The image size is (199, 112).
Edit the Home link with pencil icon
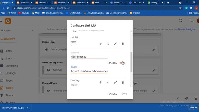click(x=115, y=44)
